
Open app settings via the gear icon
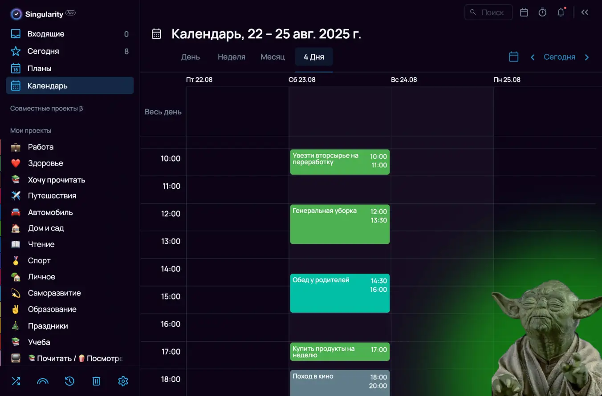point(123,381)
